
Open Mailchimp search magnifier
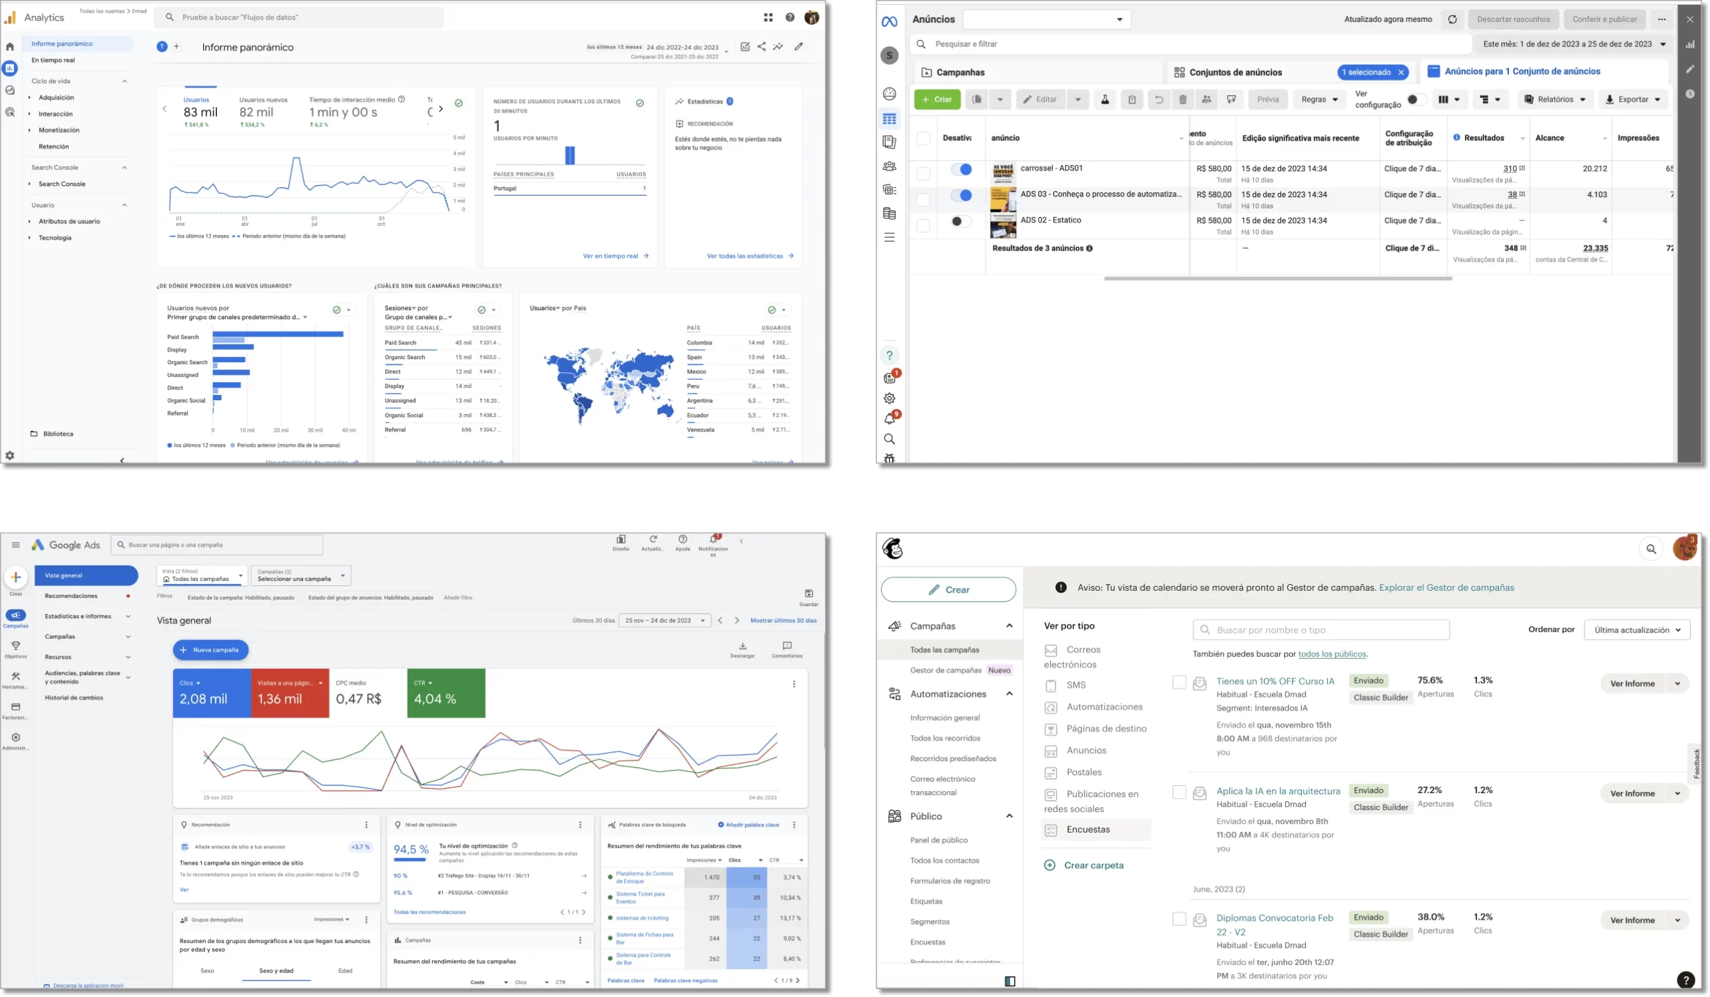[1651, 549]
